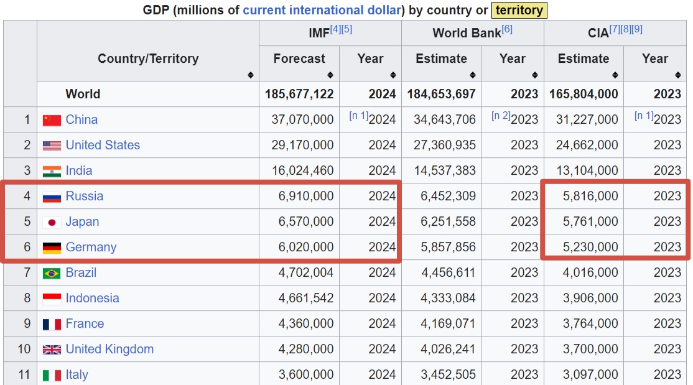
Task: Sort by World Bank Estimate column
Action: tap(472, 75)
